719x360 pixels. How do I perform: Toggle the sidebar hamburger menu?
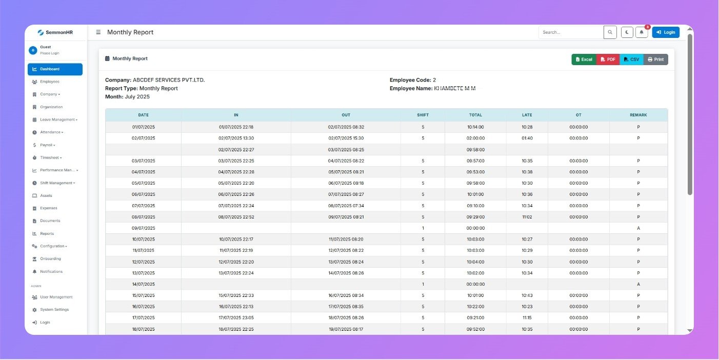click(98, 32)
